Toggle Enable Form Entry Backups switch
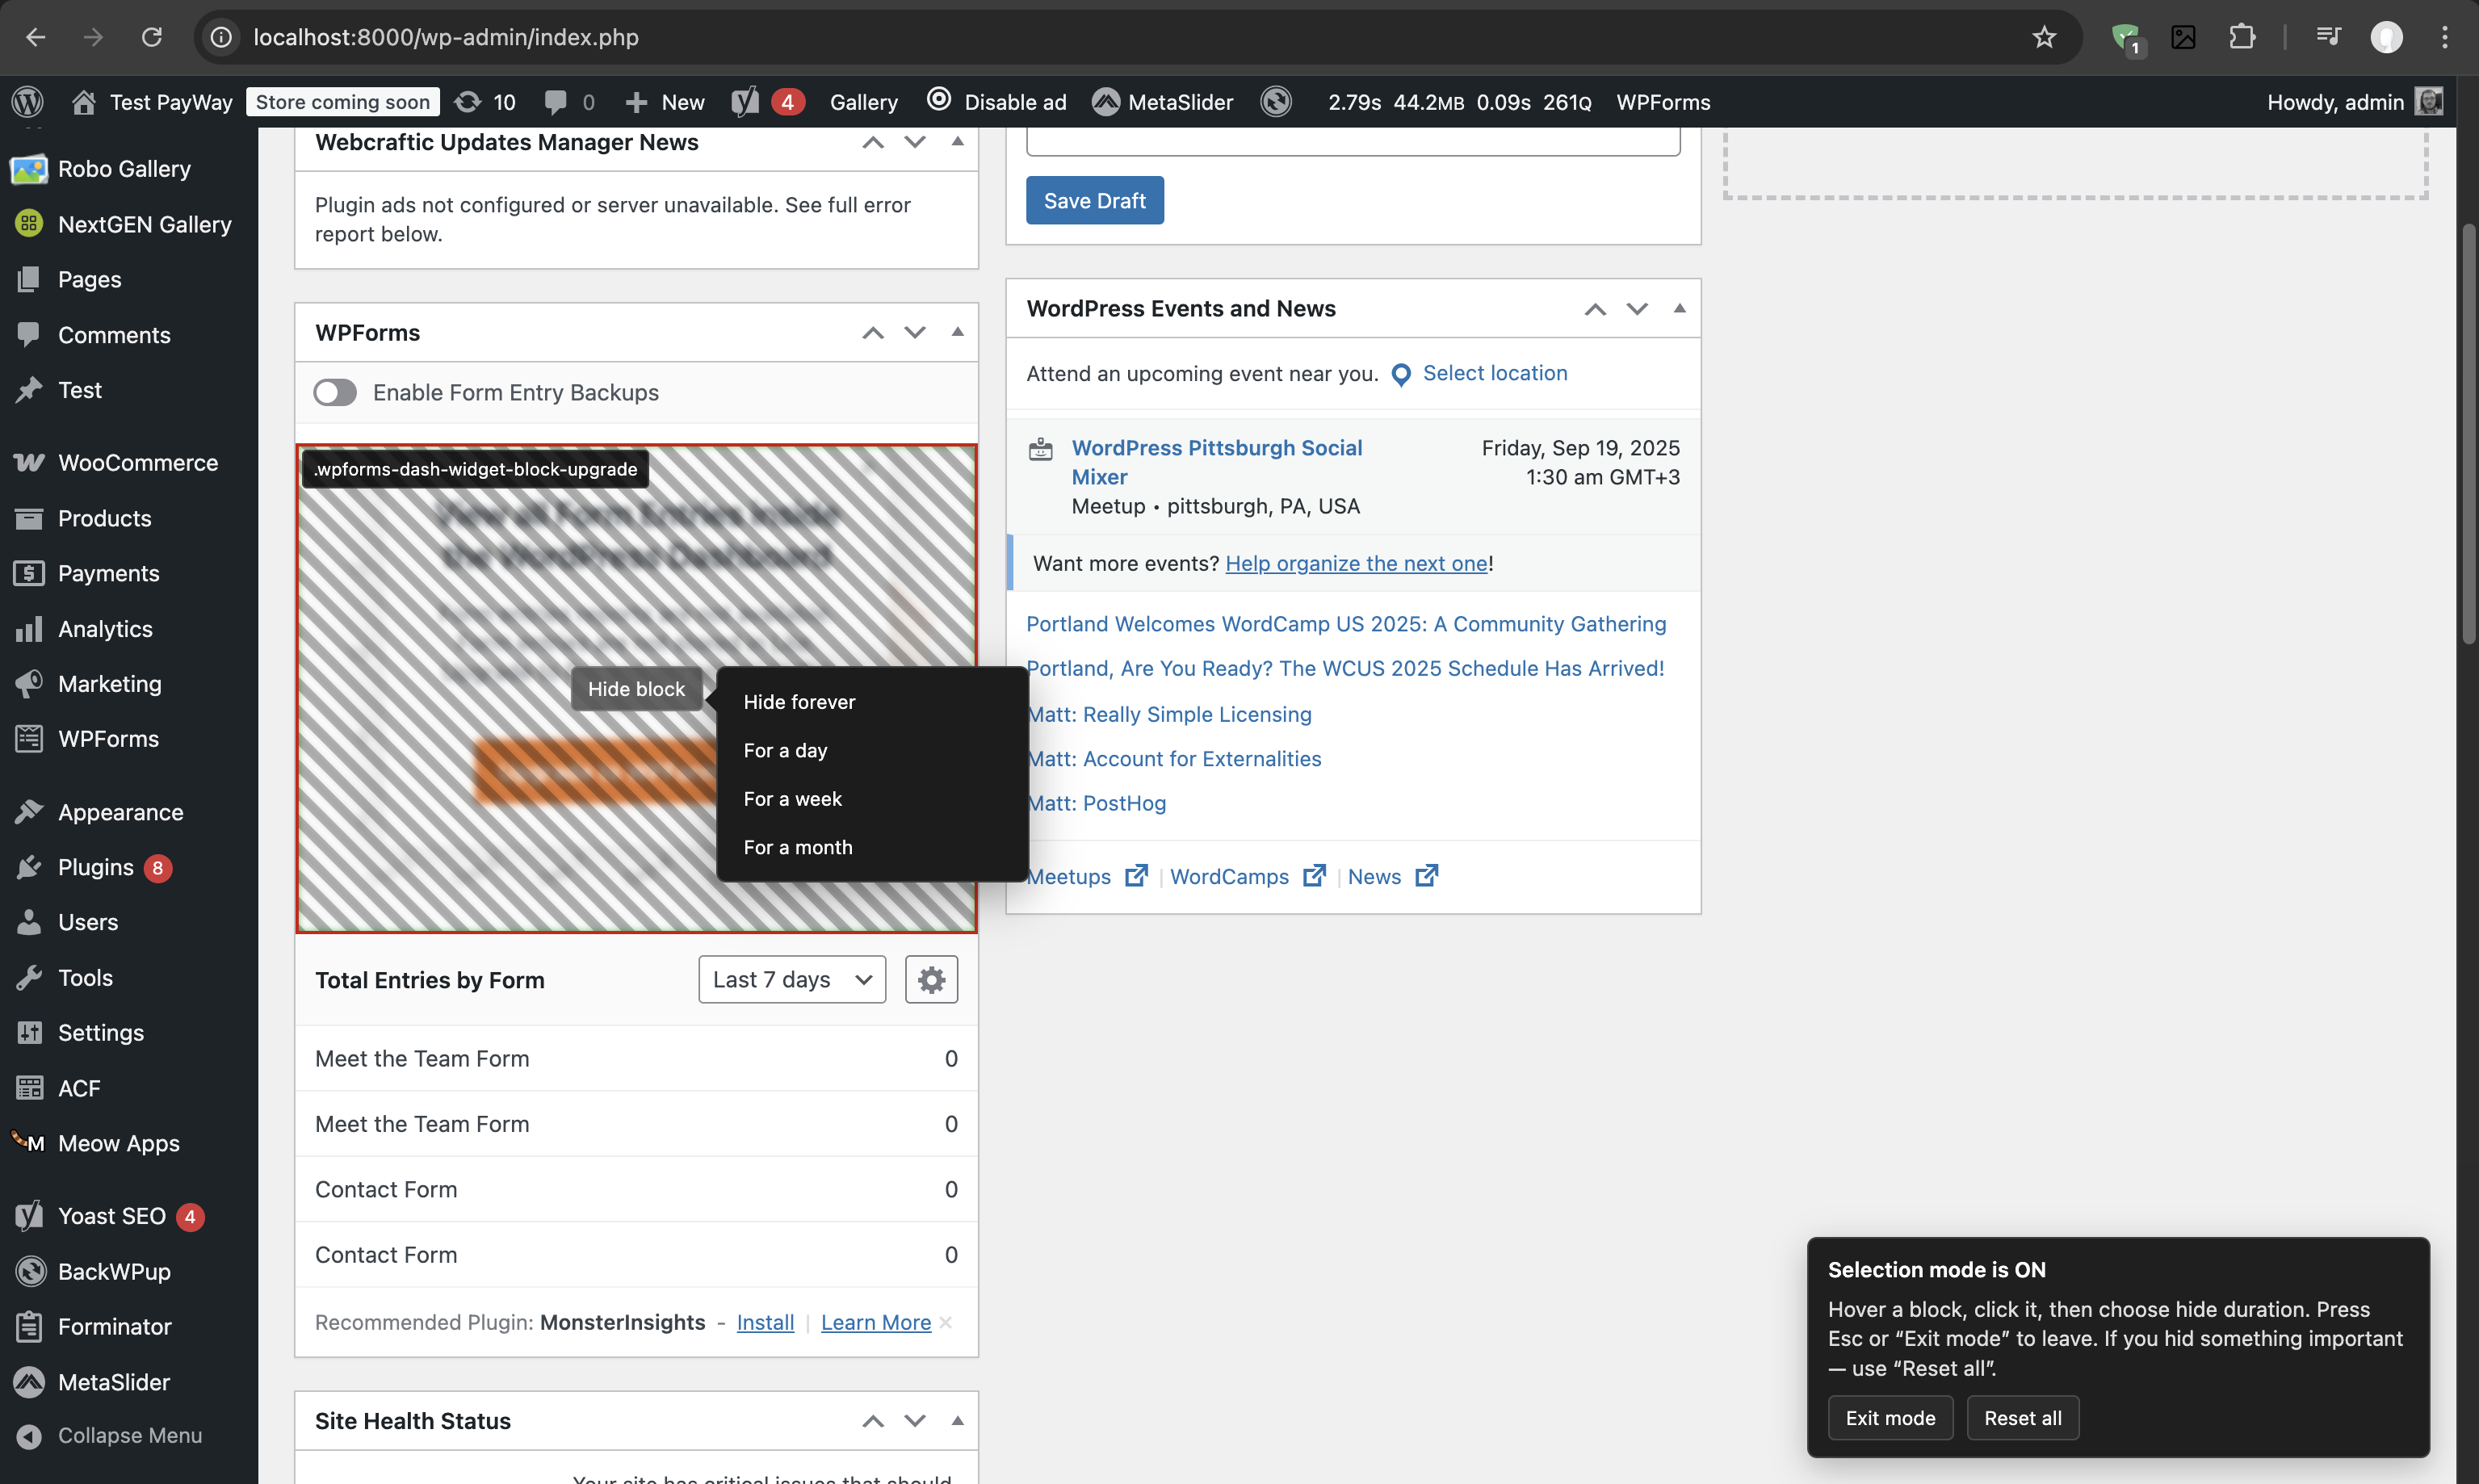Image resolution: width=2479 pixels, height=1484 pixels. pos(335,392)
